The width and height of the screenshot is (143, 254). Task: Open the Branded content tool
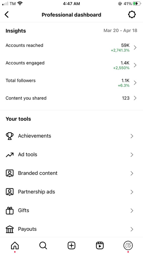click(71, 173)
